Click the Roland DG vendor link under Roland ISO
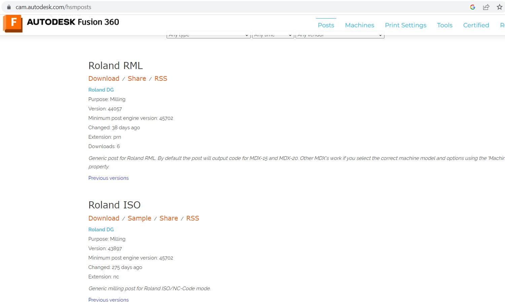The width and height of the screenshot is (505, 303). click(101, 230)
